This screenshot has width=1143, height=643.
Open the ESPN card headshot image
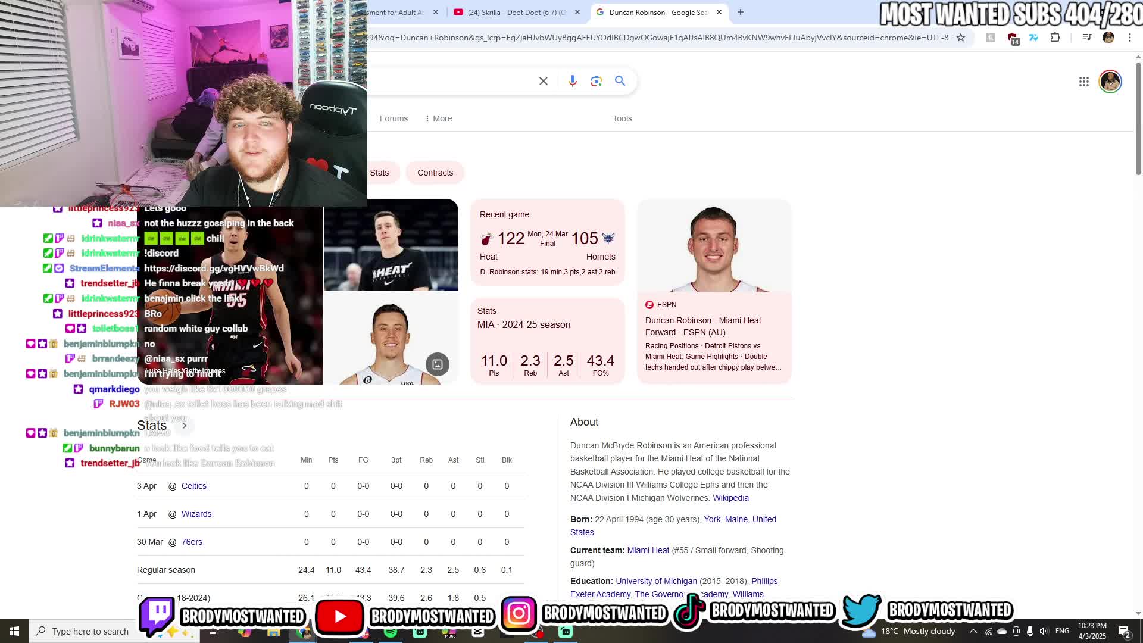coord(714,246)
